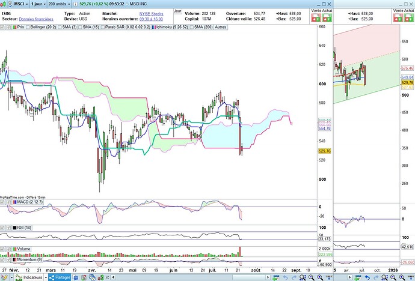Expand the drawing tools dropdown arrow
The height and width of the screenshot is (281, 415).
(x=11, y=277)
